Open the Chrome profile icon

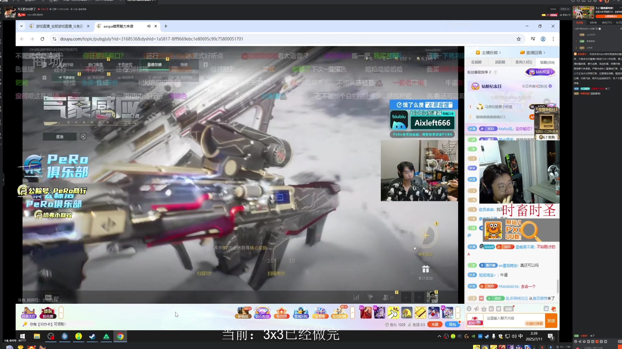[543, 39]
